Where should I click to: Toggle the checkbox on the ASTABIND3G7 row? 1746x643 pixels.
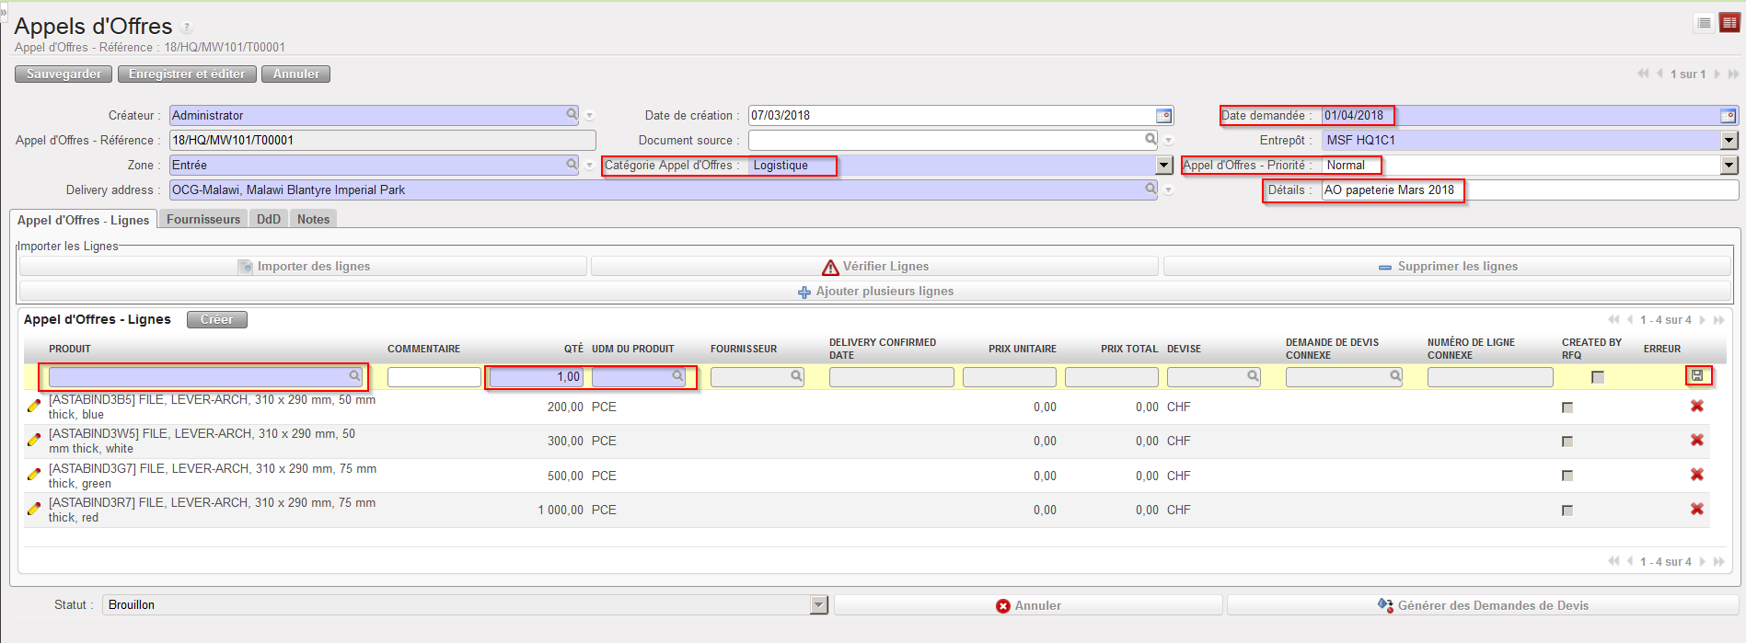(x=1567, y=476)
